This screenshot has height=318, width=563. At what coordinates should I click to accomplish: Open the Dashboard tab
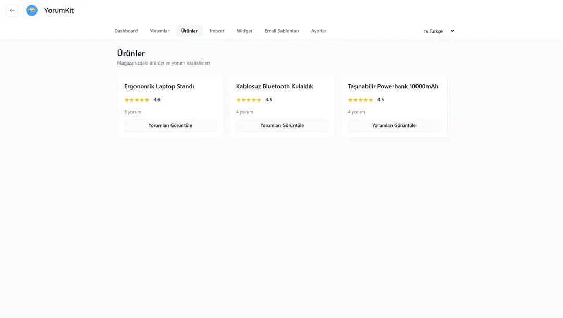click(x=126, y=31)
